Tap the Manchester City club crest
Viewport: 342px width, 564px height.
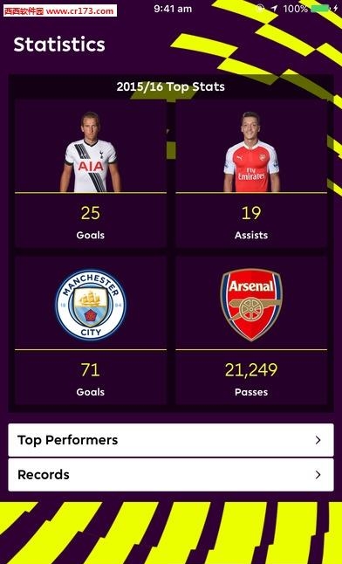[90, 305]
